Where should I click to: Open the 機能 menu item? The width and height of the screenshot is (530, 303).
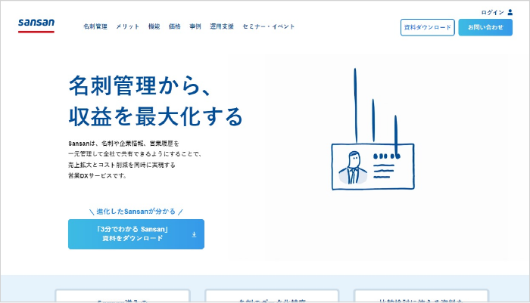154,26
